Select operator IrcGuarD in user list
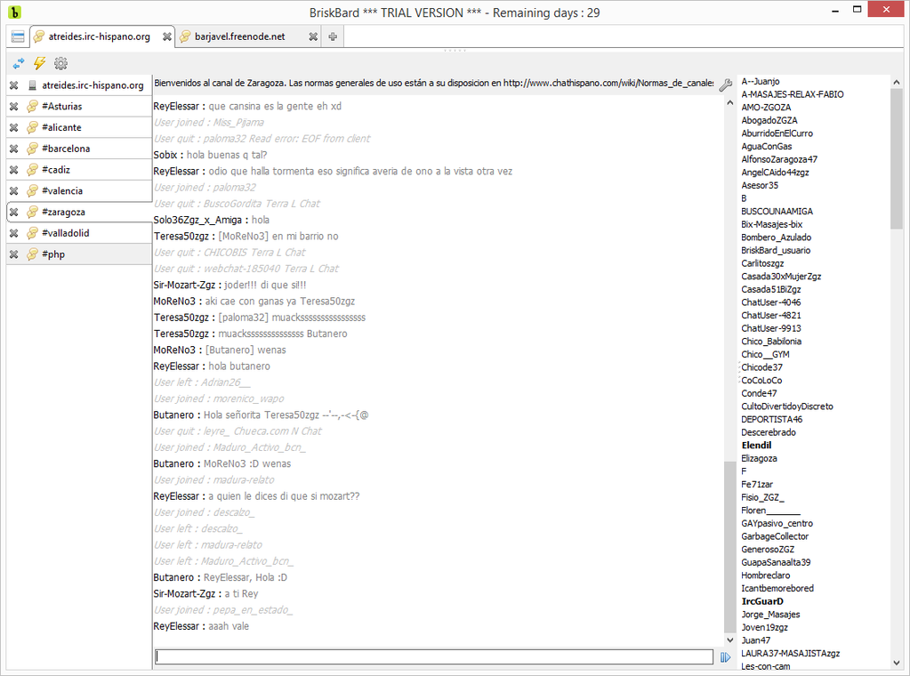The width and height of the screenshot is (910, 676). (762, 601)
